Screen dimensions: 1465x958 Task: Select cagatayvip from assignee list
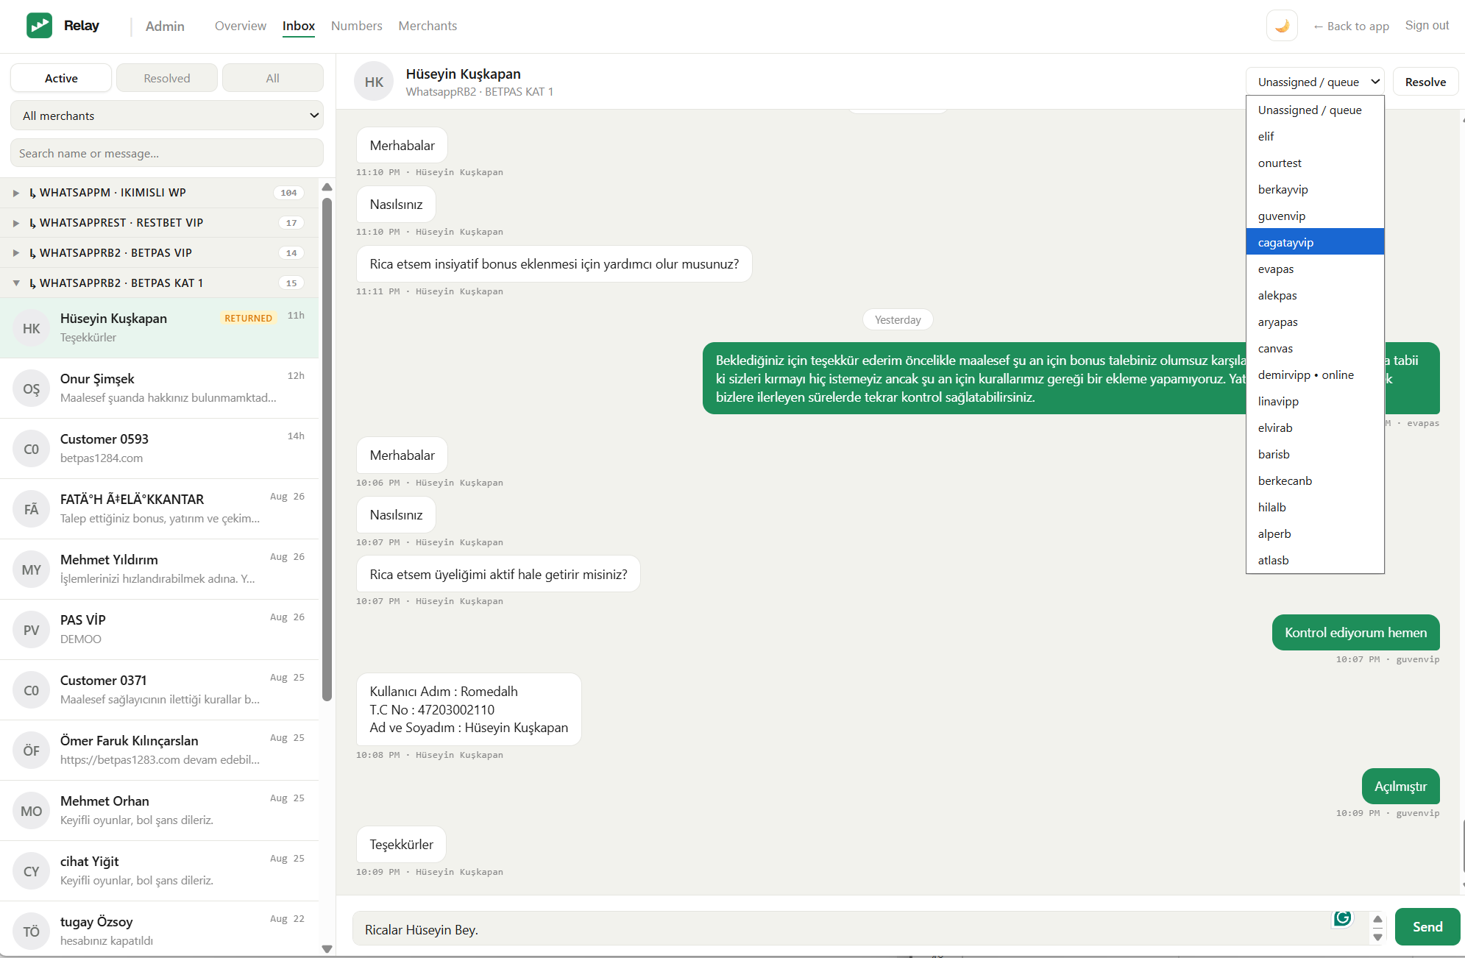pos(1315,242)
